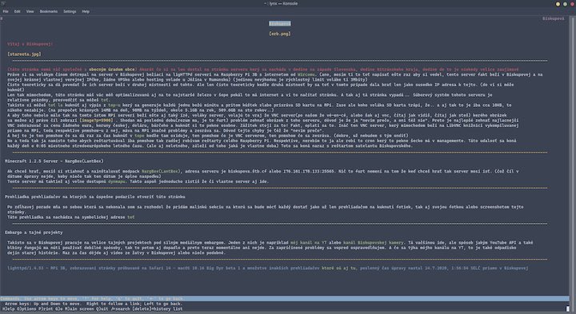Screen dimensions: 576x314
Task: Follow the [image?p=5900] VNC image link
Action: click(96, 121)
